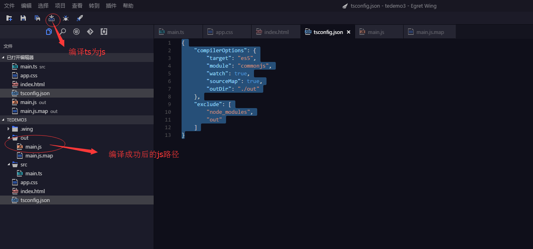Launch the project with the rocket icon
Screen dimensions: 533x249
click(80, 18)
